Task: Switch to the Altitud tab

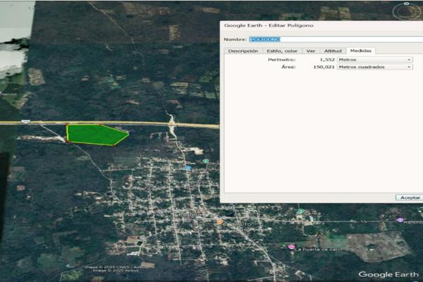Action: point(332,51)
